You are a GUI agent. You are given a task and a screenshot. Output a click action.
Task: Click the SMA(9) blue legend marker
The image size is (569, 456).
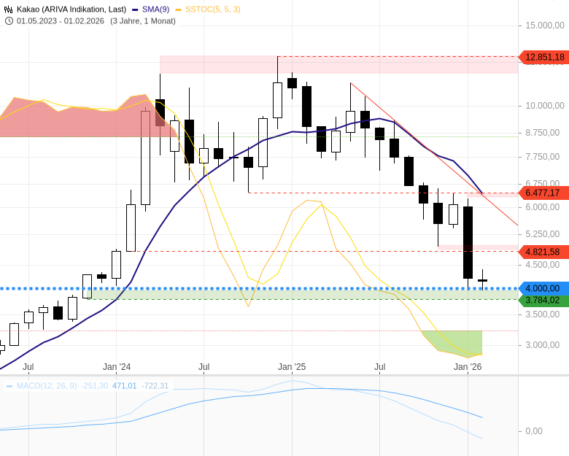136,9
